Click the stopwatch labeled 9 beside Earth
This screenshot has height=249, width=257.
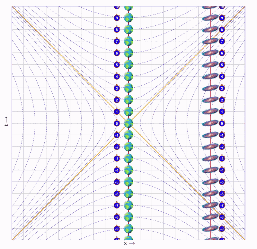point(117,18)
